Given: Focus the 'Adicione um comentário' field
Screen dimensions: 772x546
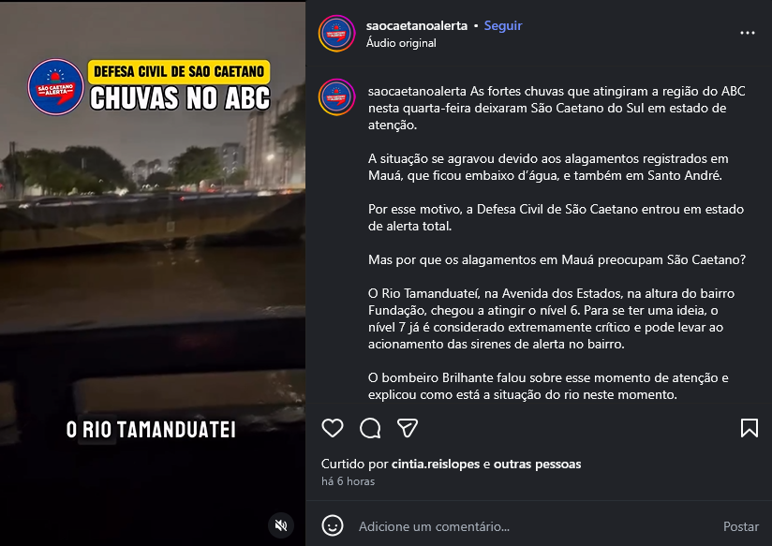Looking at the screenshot, I should point(532,526).
